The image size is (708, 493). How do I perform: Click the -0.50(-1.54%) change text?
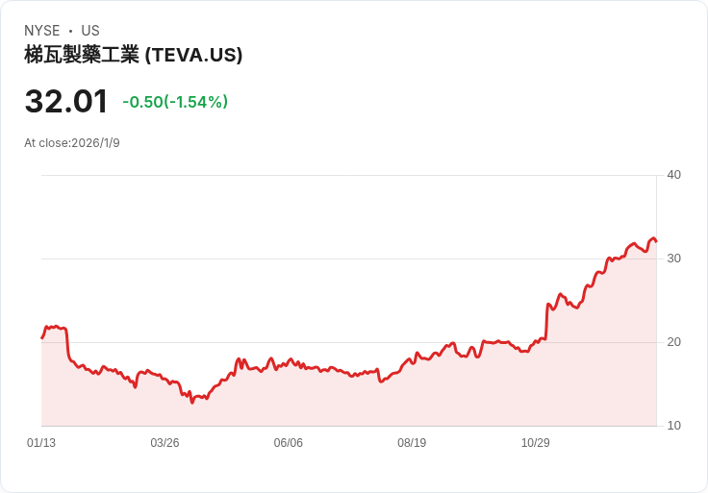[x=175, y=102]
